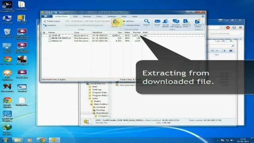Viewport: 254px width, 143px height.
Task: Click the CyberLink PowerDVD desktop shortcut
Action: [x=7, y=6]
